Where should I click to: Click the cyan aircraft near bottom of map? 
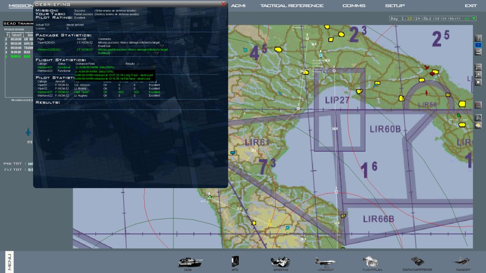287,228
